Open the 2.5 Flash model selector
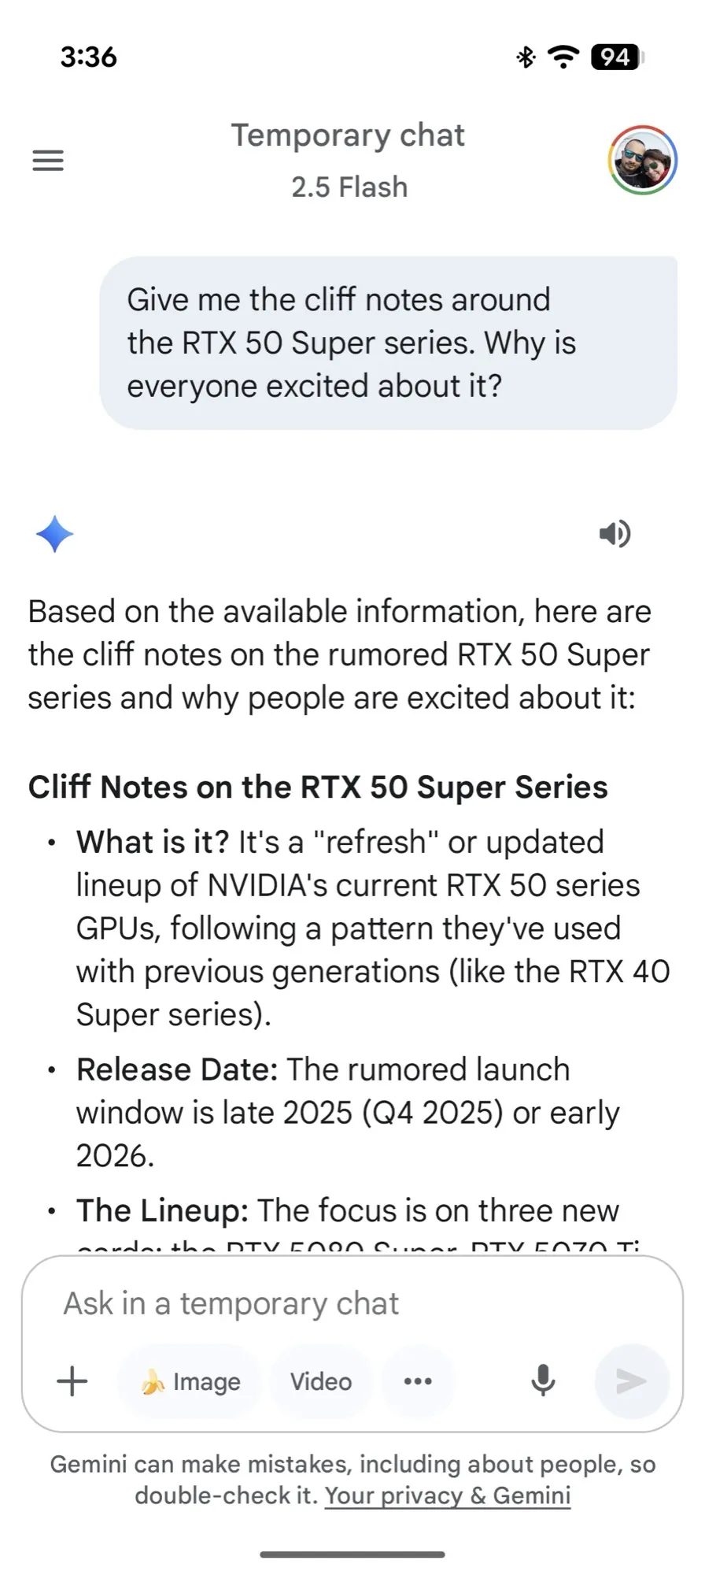This screenshot has width=705, height=1575. [x=349, y=187]
